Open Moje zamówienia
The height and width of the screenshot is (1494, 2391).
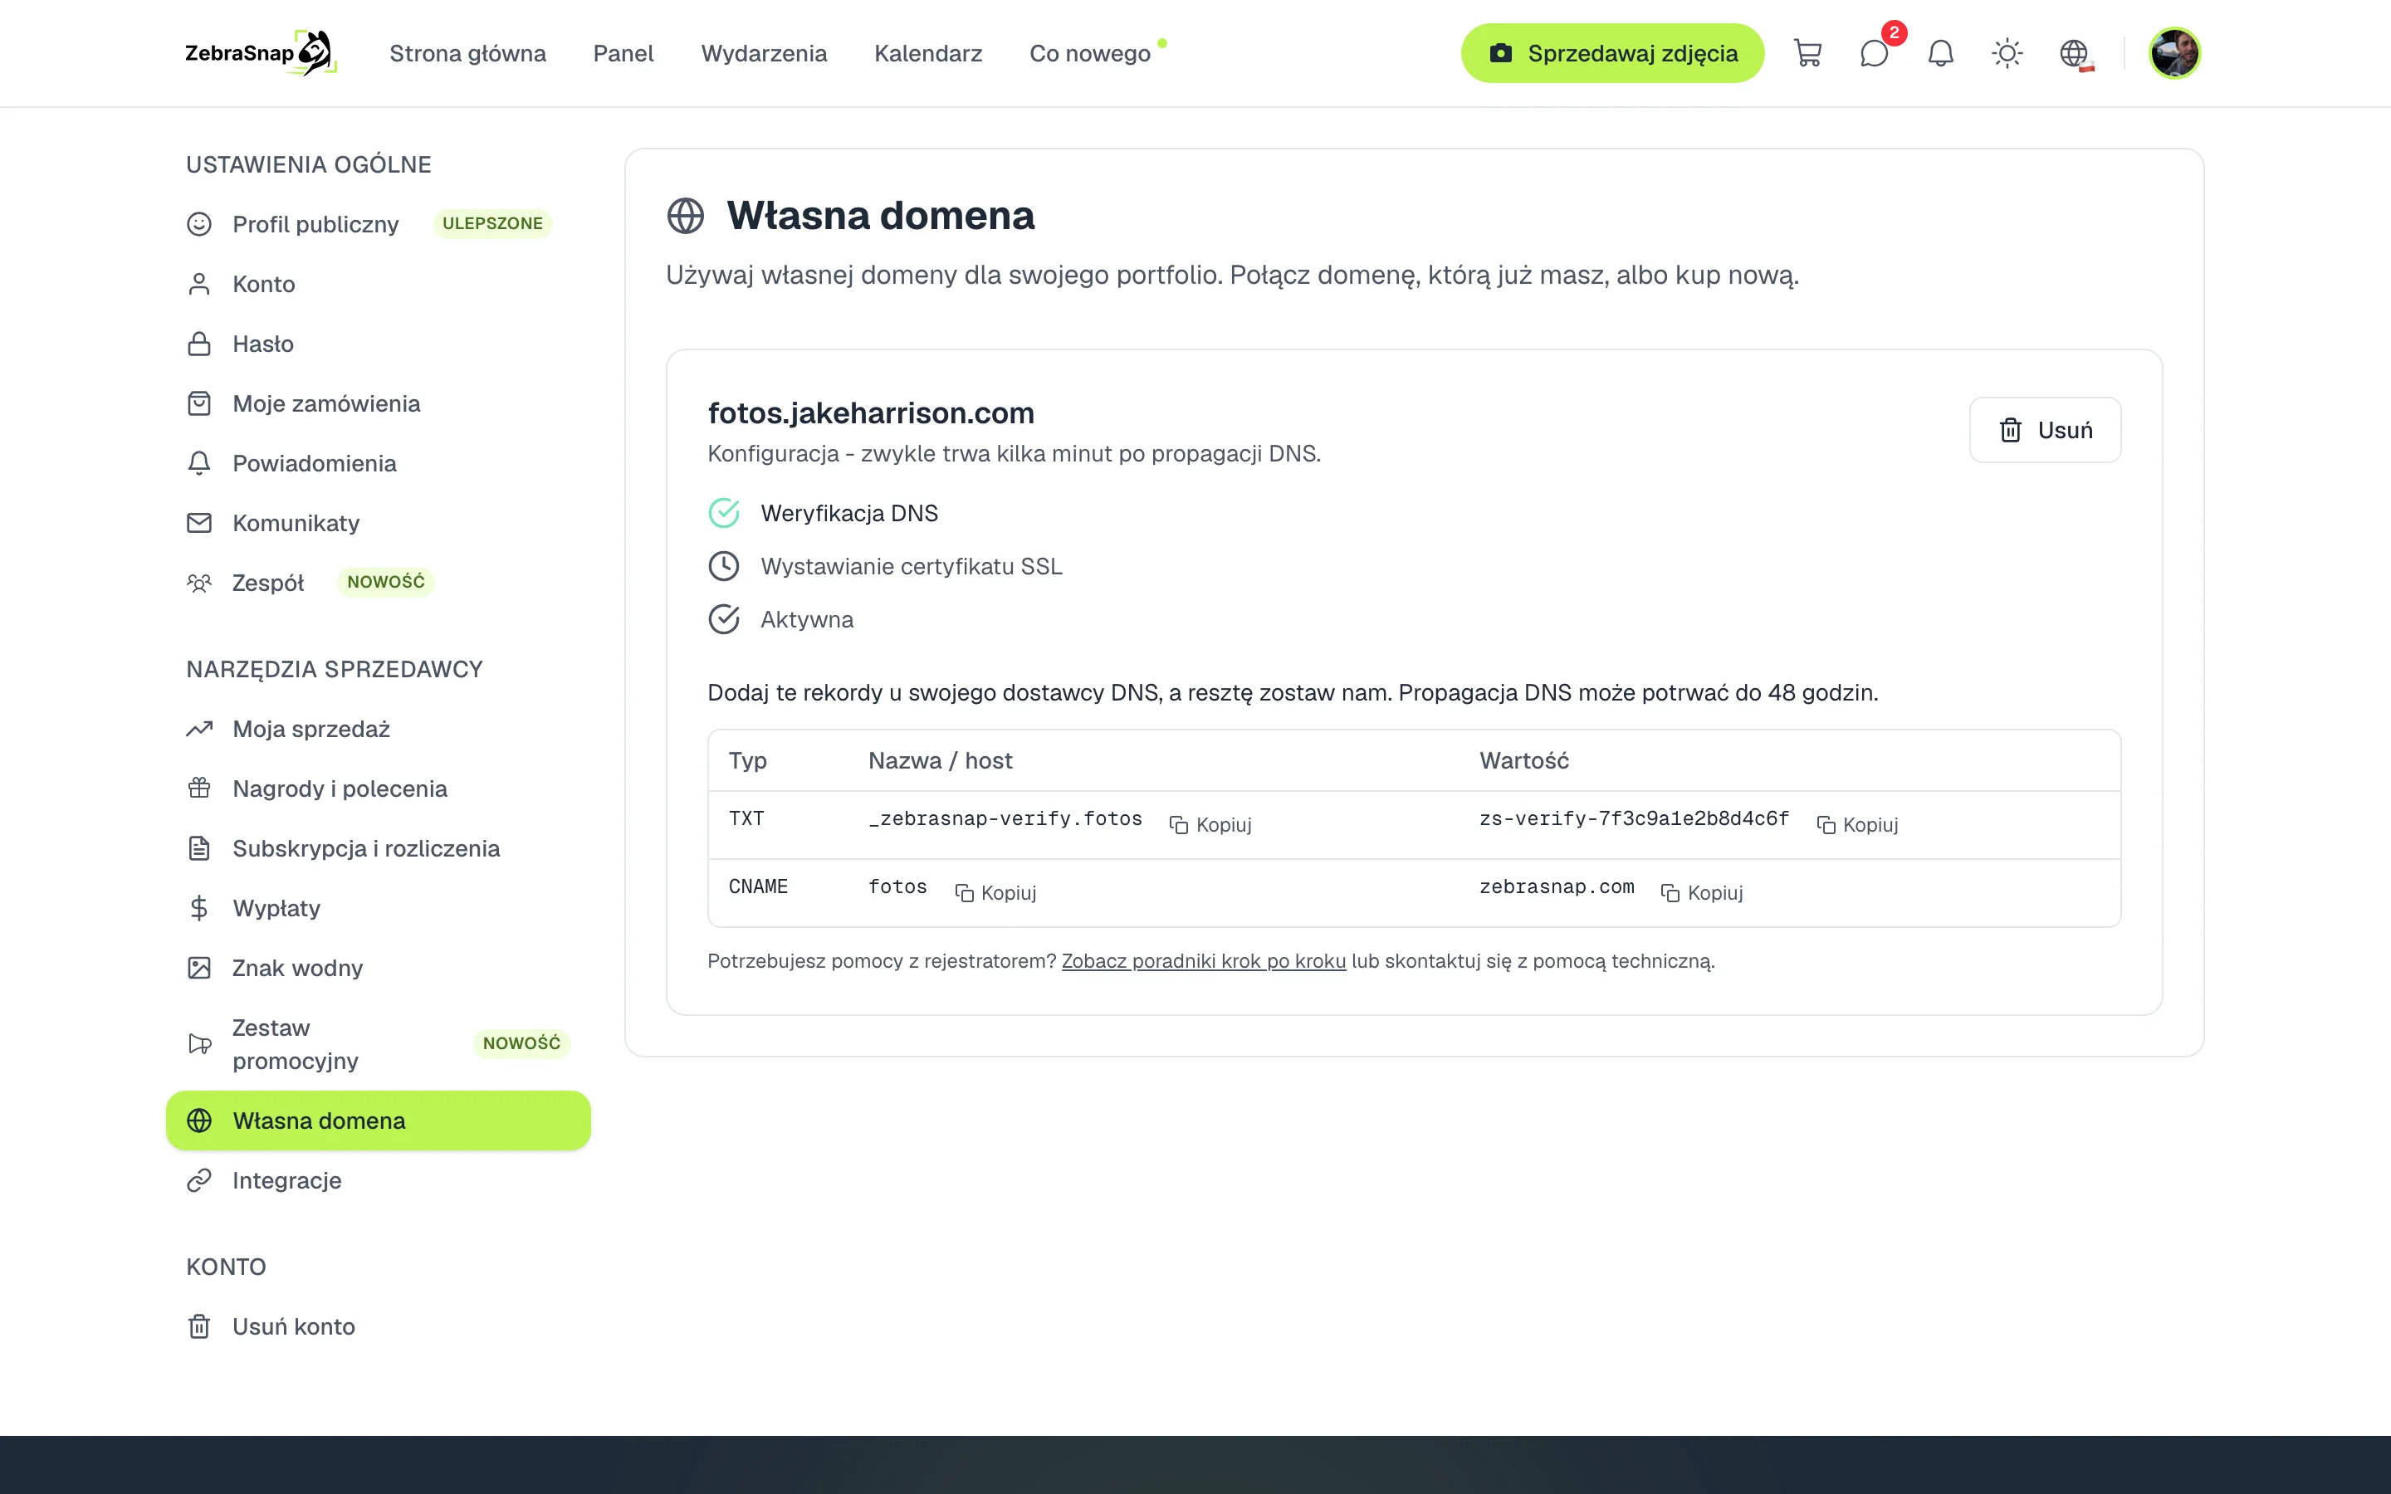pyautogui.click(x=379, y=403)
